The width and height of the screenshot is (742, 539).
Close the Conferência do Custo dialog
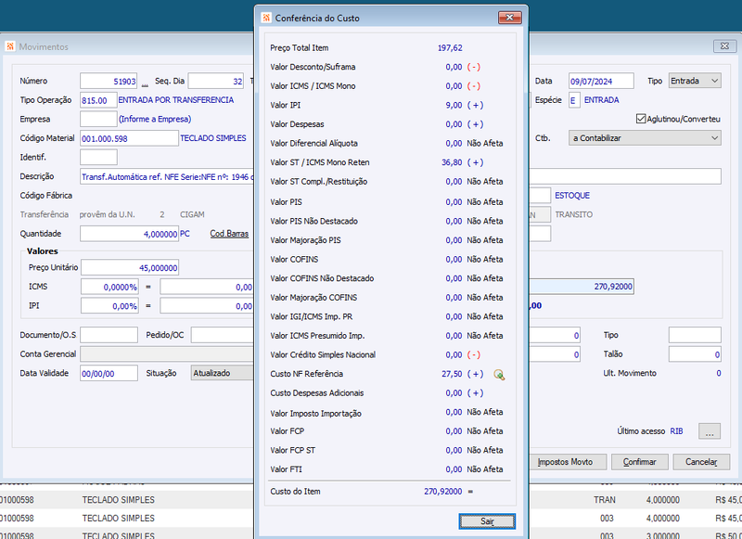click(x=509, y=18)
